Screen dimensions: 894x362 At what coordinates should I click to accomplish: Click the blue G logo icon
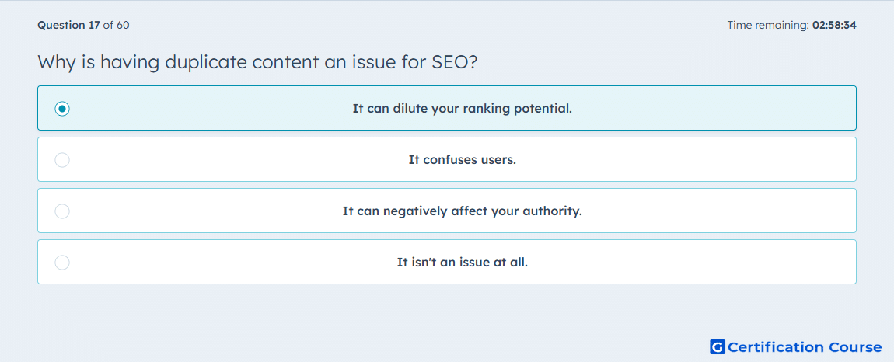click(718, 346)
